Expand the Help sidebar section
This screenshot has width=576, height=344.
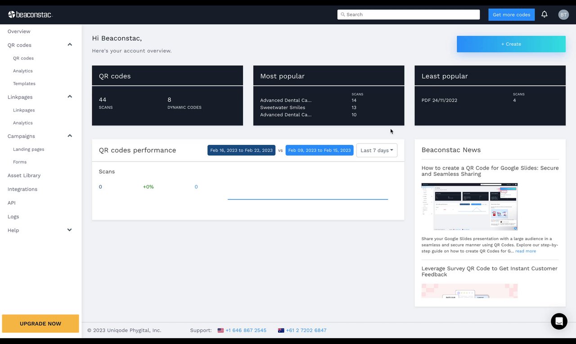(x=70, y=230)
